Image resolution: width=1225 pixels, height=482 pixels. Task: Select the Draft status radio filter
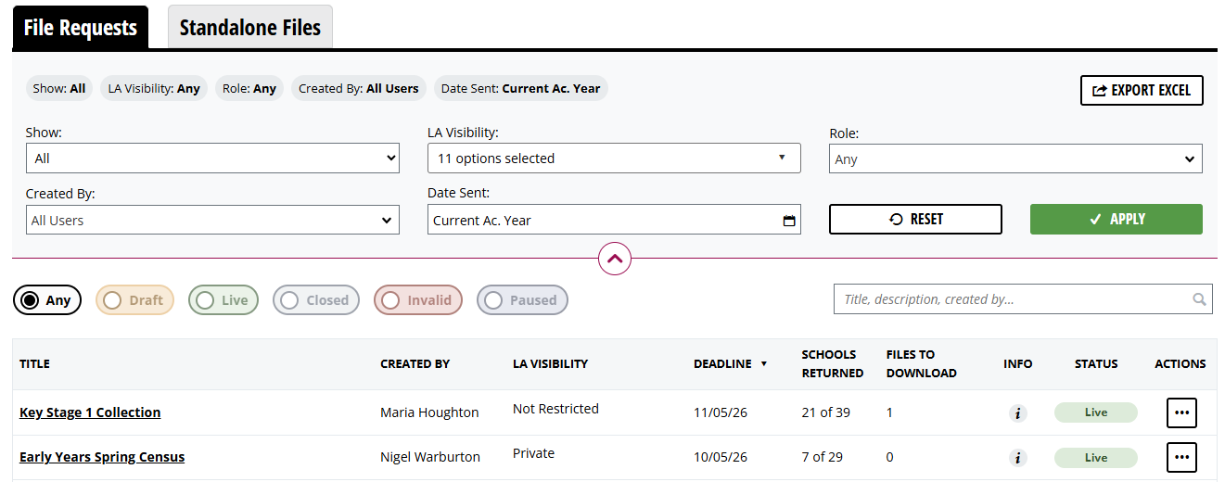coord(134,300)
